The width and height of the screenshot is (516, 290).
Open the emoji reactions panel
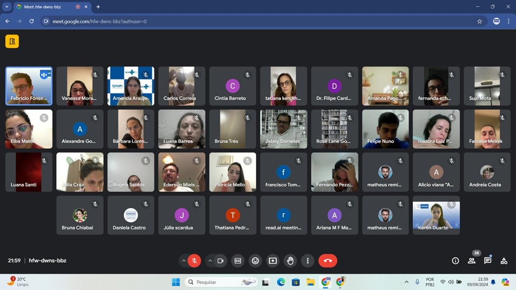click(255, 260)
